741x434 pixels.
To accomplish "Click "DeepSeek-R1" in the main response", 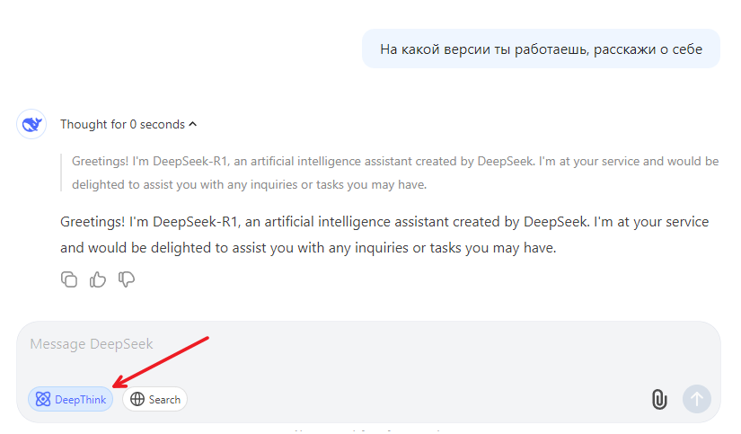I will click(195, 222).
